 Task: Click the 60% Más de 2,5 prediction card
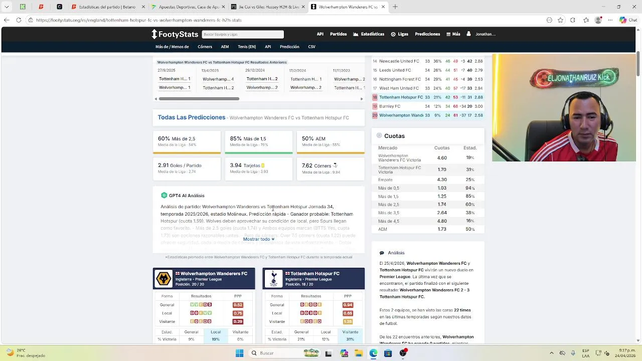coord(187,142)
